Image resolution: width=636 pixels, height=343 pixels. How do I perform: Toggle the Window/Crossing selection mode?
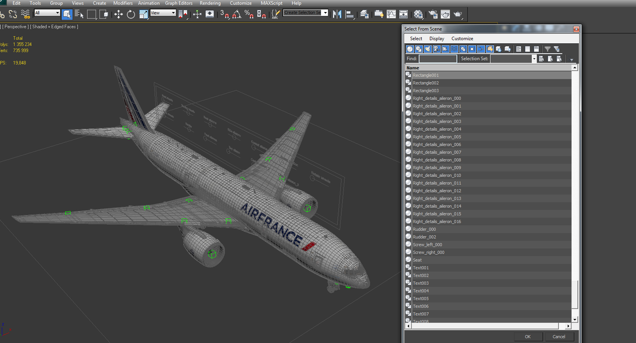click(104, 14)
